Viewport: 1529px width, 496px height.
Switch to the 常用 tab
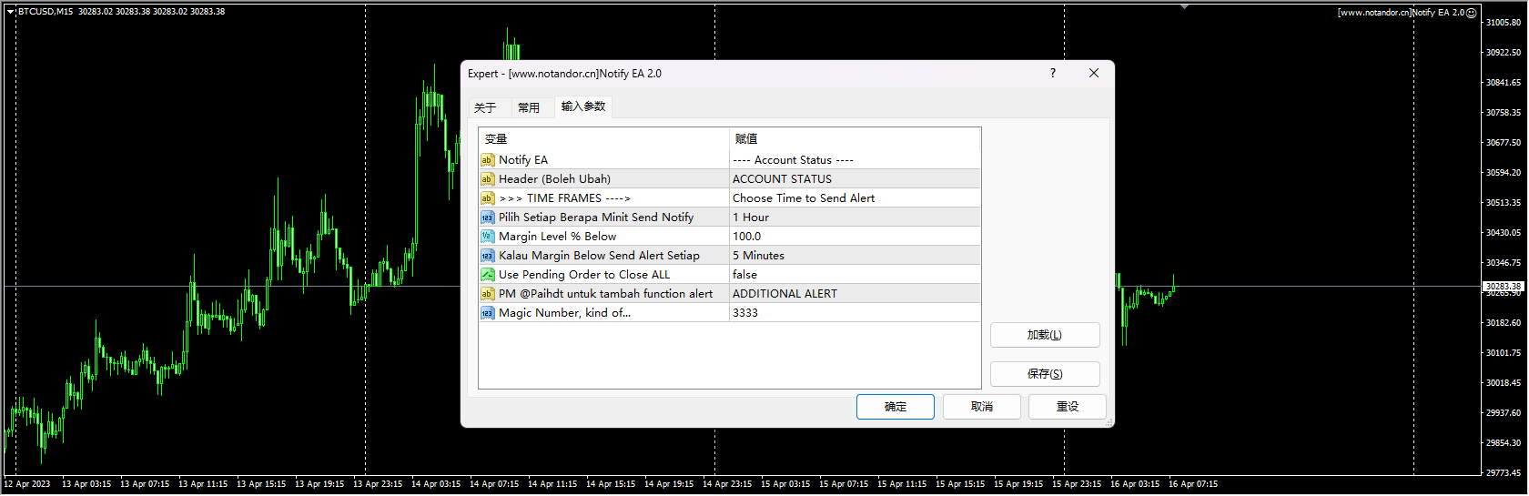[x=529, y=107]
